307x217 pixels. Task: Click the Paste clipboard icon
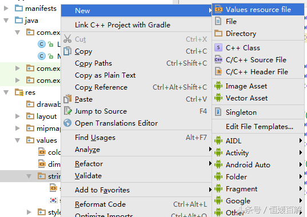coord(67,99)
